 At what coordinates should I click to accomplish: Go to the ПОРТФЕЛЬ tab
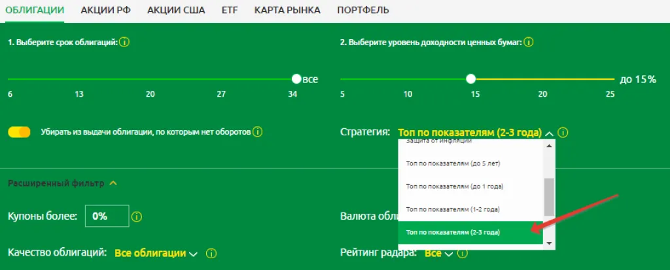click(x=362, y=10)
